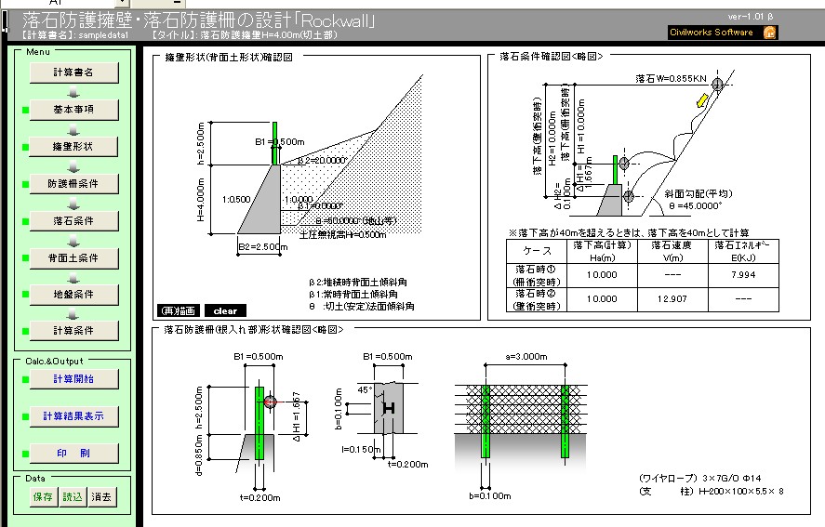Click the 落石エネルギー E(KJ) column header
The width and height of the screenshot is (825, 527).
pos(743,251)
